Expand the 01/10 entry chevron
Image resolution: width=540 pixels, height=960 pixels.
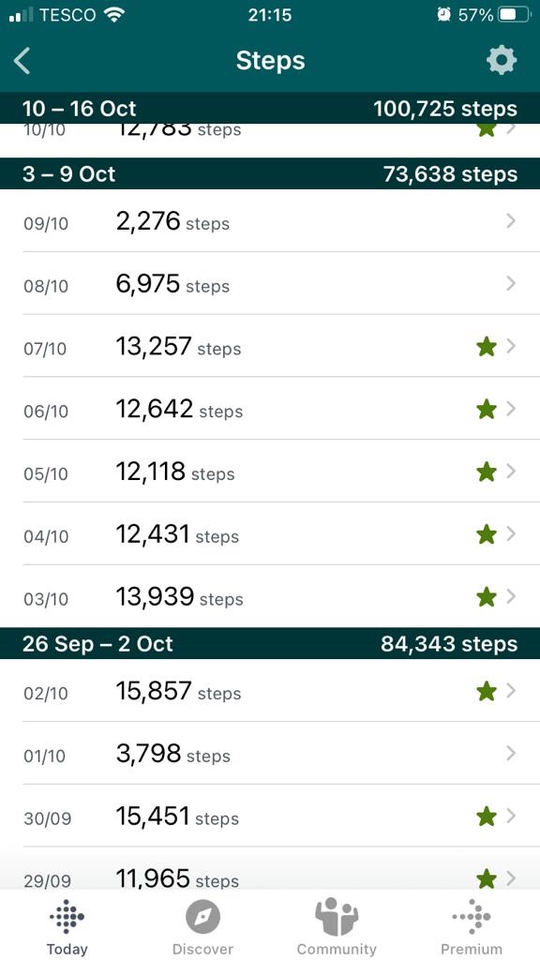pos(511,754)
